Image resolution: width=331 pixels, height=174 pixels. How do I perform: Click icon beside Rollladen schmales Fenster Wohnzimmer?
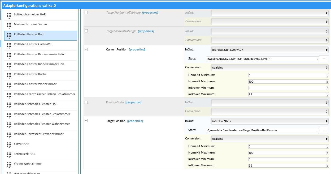tap(9, 125)
